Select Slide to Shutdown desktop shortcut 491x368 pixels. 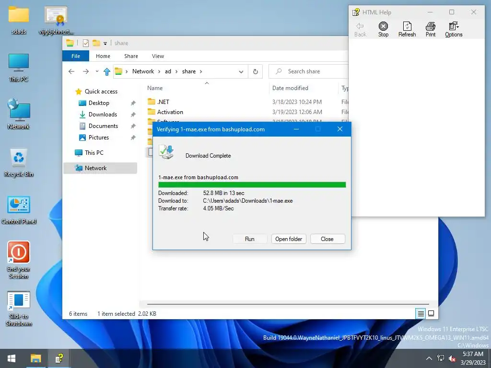(19, 309)
